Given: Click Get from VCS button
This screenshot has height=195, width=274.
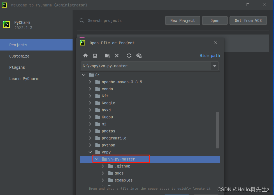Looking at the screenshot, I should (248, 20).
